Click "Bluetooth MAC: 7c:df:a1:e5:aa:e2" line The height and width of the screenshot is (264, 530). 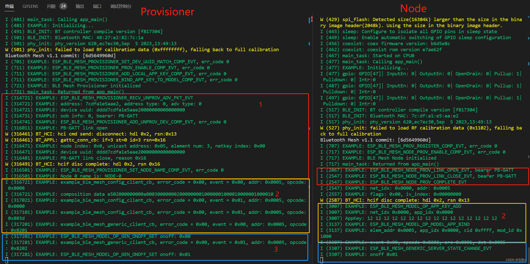tap(389, 116)
